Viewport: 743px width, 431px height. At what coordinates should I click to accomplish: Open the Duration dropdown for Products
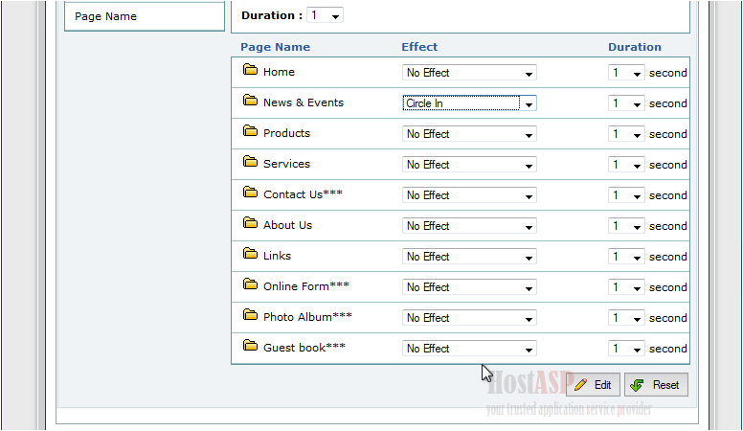click(x=626, y=134)
